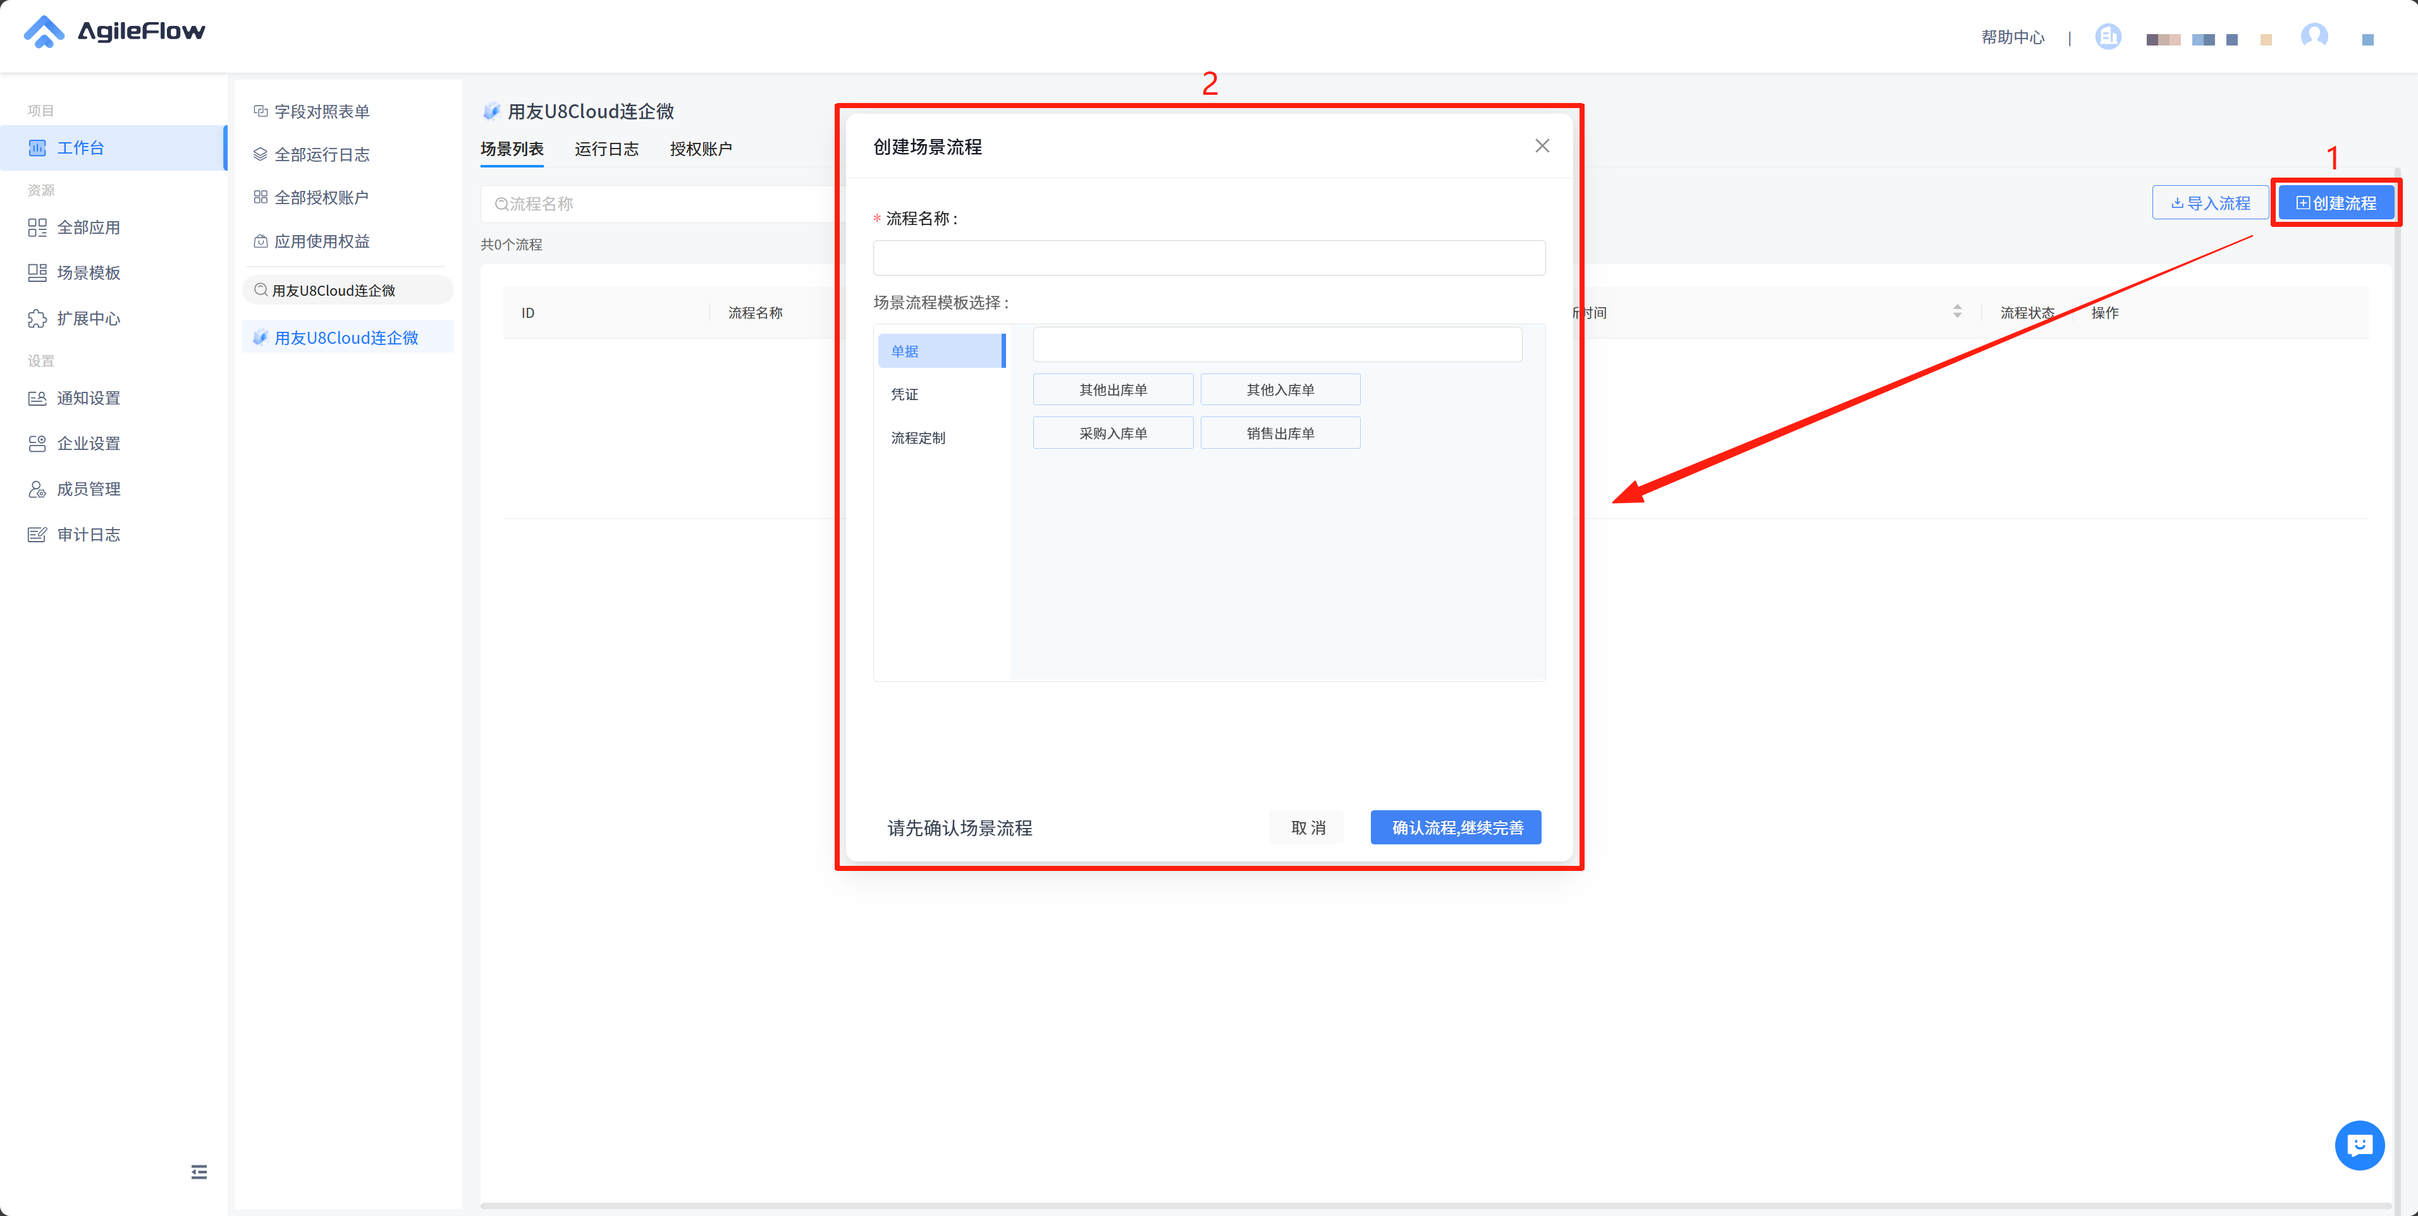Image resolution: width=2418 pixels, height=1216 pixels.
Task: Click the 流程名称 input field
Action: pos(1209,258)
